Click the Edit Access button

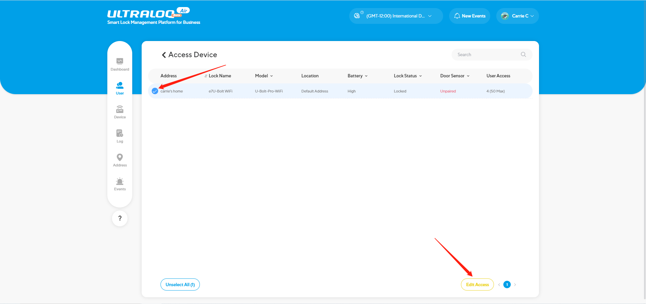point(477,284)
